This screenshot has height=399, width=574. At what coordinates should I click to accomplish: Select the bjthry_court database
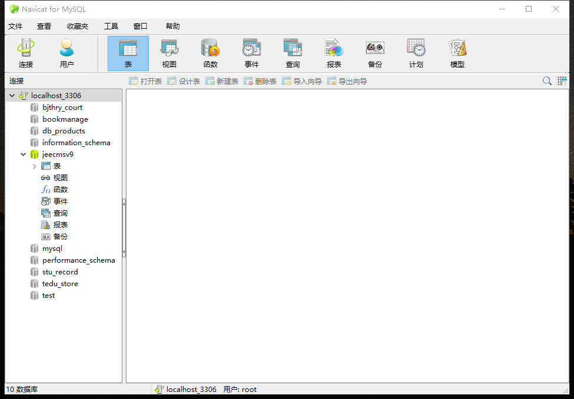point(62,108)
